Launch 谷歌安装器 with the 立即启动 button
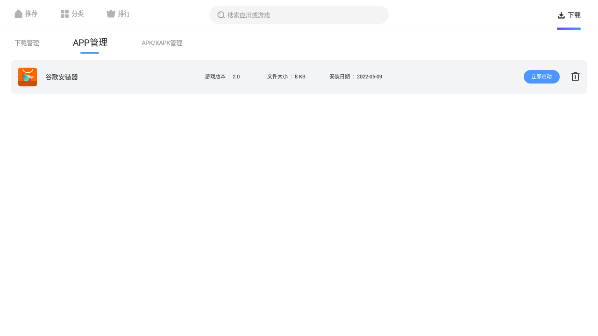Screen dimensions: 598x336 pos(541,77)
